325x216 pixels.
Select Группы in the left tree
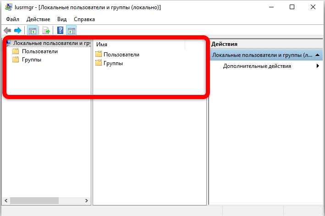(32, 60)
